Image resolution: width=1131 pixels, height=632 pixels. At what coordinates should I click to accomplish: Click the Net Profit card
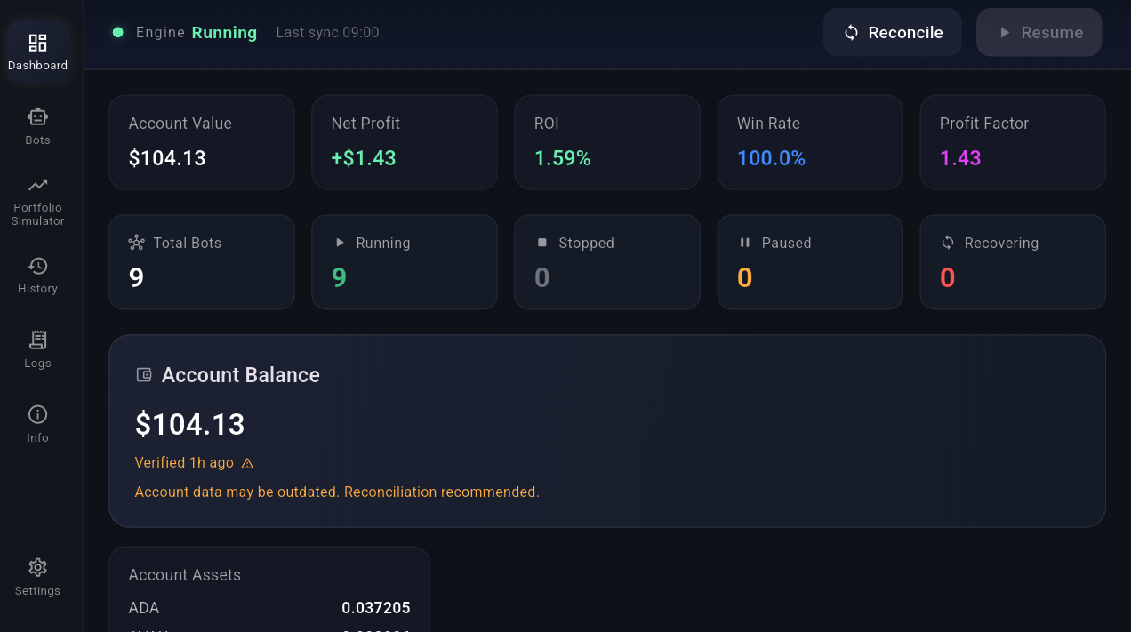click(x=405, y=142)
